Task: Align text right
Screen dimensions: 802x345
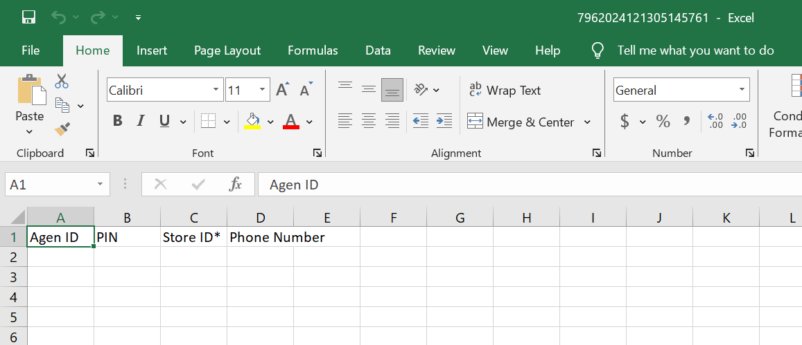Action: pos(392,121)
